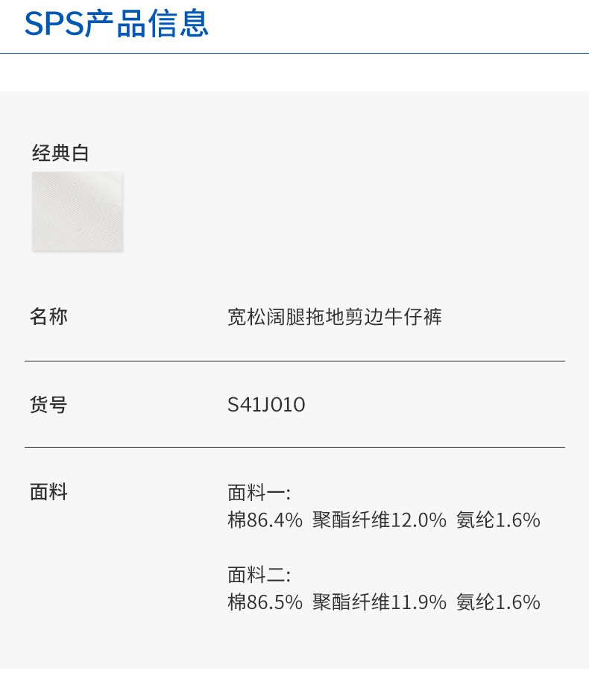Click the classic white fabric swatch
This screenshot has width=589, height=697.
78,212
